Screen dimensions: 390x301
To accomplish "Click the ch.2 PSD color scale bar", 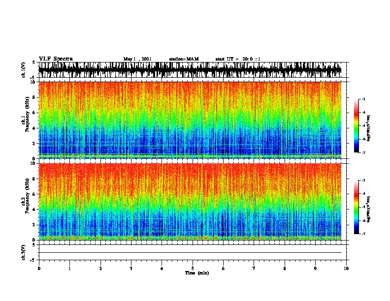I will pyautogui.click(x=356, y=207).
